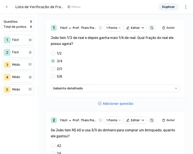Expand the Gabarito detalhado section

coord(115,88)
